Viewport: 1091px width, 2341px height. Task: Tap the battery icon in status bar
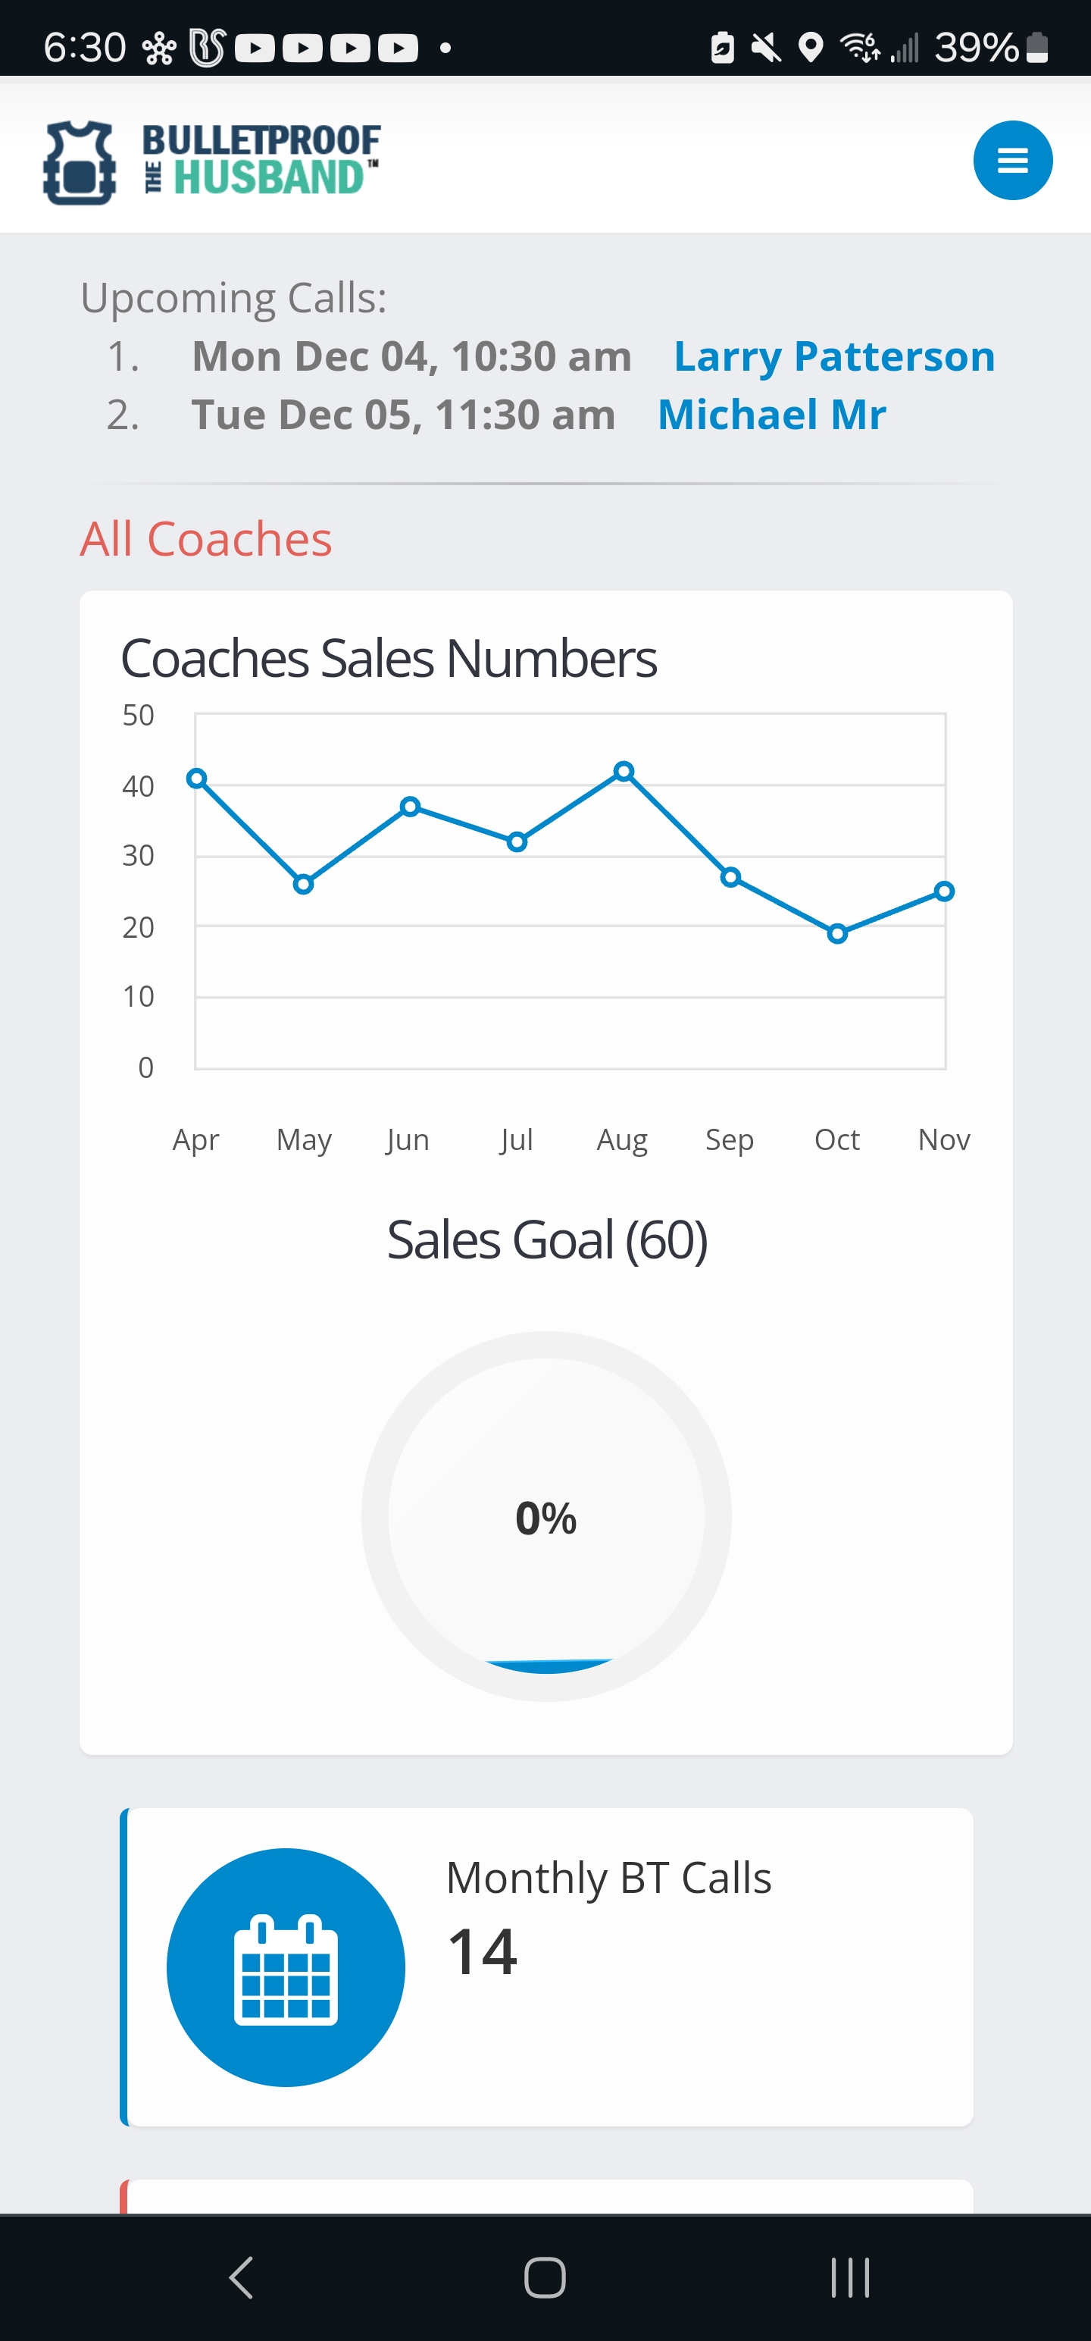pyautogui.click(x=1037, y=47)
